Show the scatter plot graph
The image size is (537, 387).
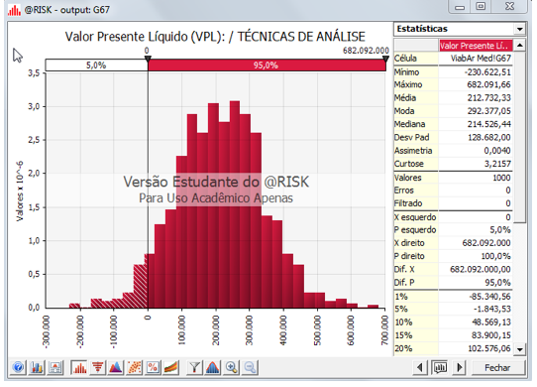tap(135, 368)
